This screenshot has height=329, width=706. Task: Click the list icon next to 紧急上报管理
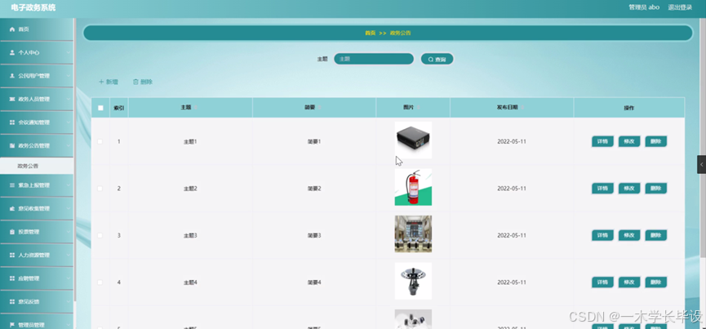(x=12, y=185)
